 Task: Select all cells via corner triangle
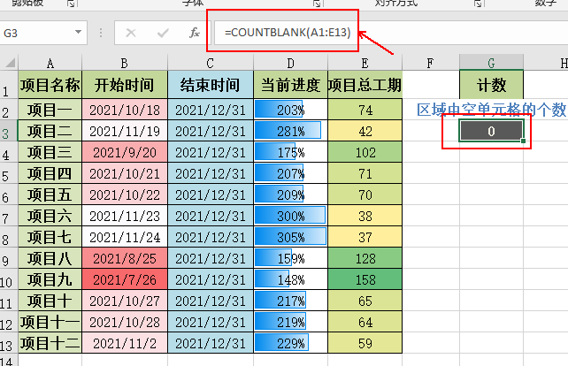tap(10, 63)
